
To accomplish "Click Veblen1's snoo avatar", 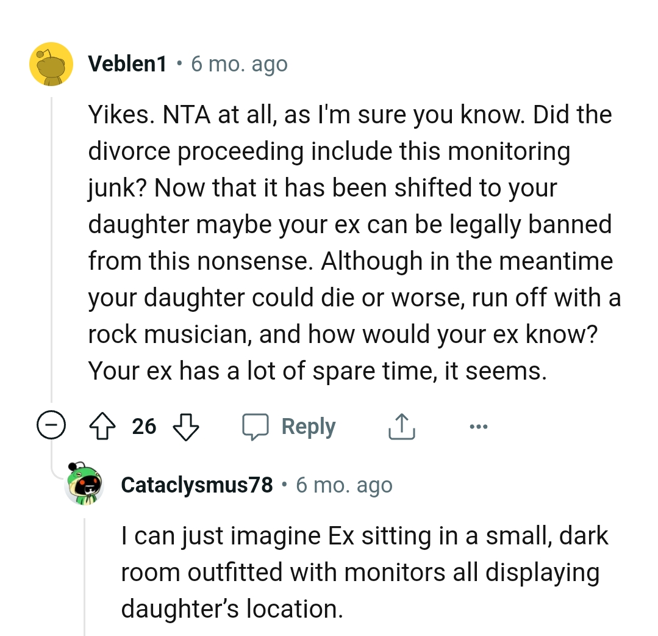I will coord(52,64).
